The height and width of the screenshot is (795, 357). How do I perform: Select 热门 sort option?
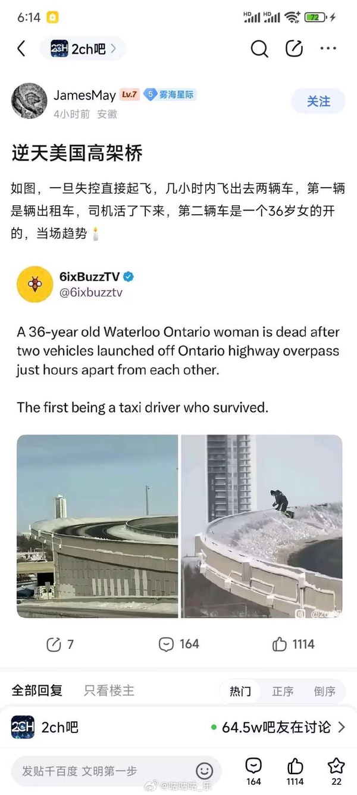240,691
